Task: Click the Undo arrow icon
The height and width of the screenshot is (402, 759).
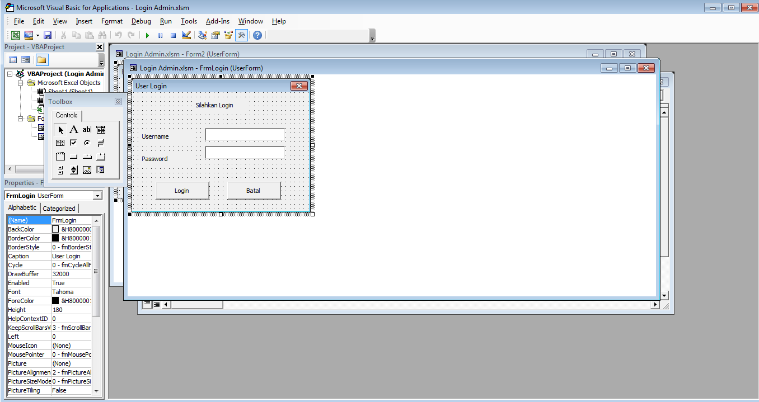Action: 118,35
